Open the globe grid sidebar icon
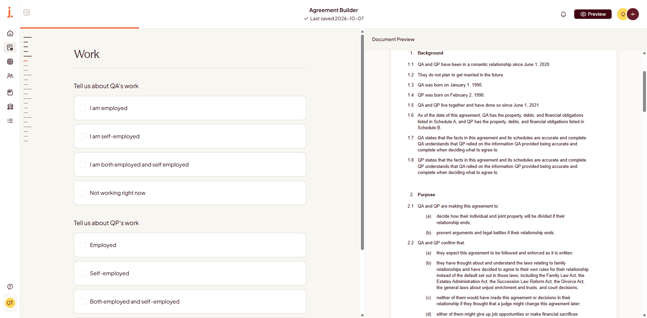Image resolution: width=647 pixels, height=318 pixels. [10, 62]
